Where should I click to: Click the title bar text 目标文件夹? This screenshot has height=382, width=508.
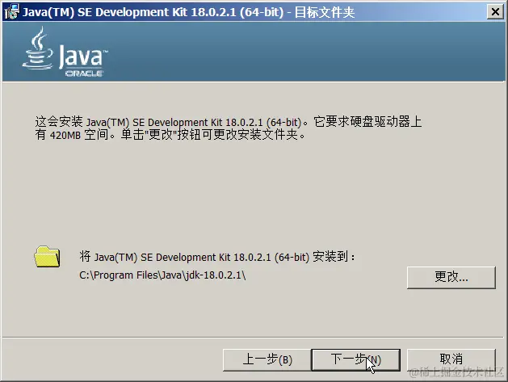click(325, 12)
